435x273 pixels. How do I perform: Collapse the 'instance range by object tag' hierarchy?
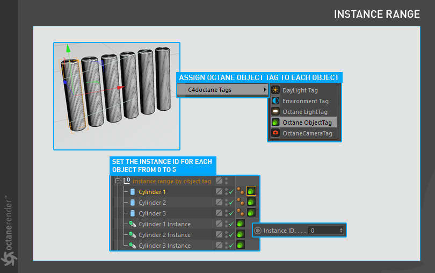click(118, 181)
